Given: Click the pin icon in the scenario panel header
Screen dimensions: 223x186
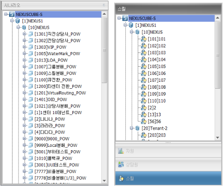Looking at the screenshot, I should pos(104,5).
